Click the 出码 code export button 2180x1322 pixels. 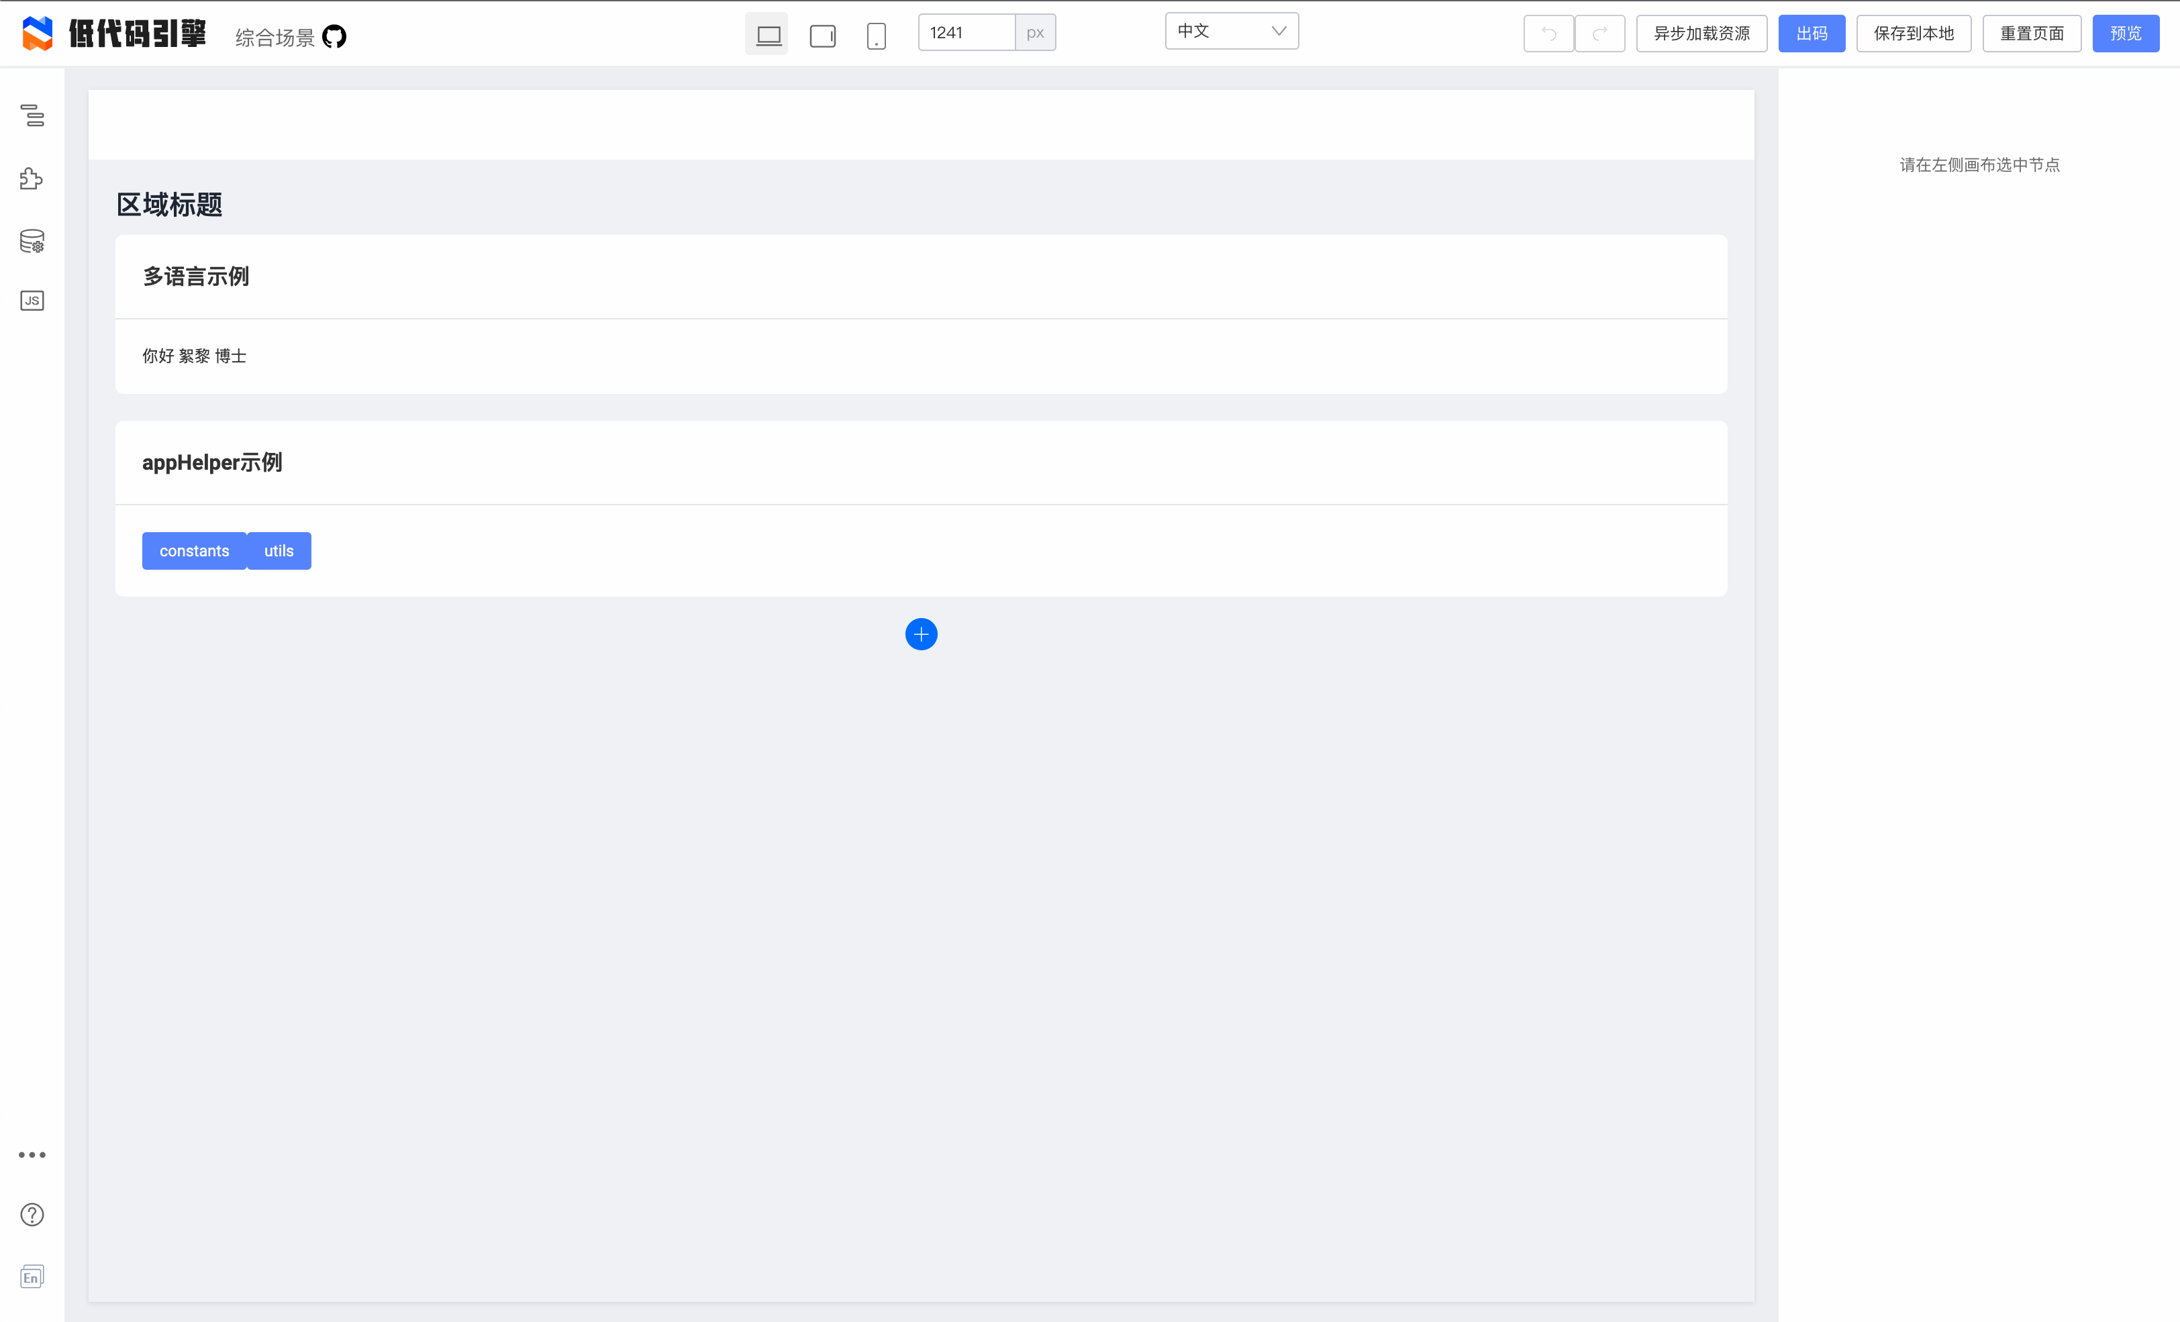point(1811,34)
